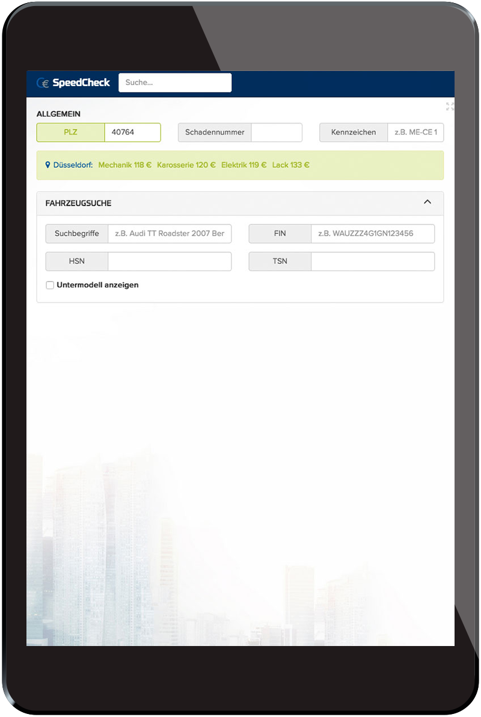The height and width of the screenshot is (717, 481).
Task: Click the Suchbegriffe label
Action: click(x=77, y=233)
